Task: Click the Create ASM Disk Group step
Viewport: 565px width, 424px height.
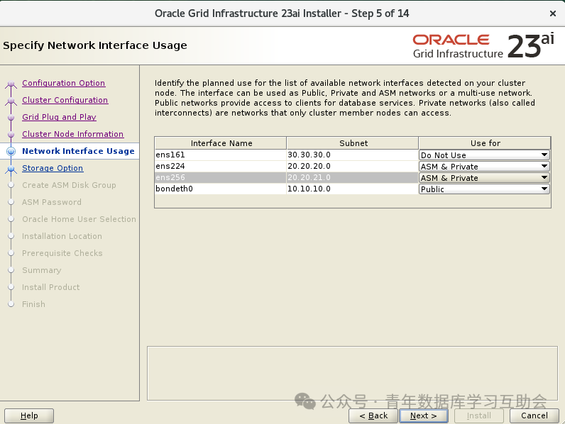Action: [69, 185]
